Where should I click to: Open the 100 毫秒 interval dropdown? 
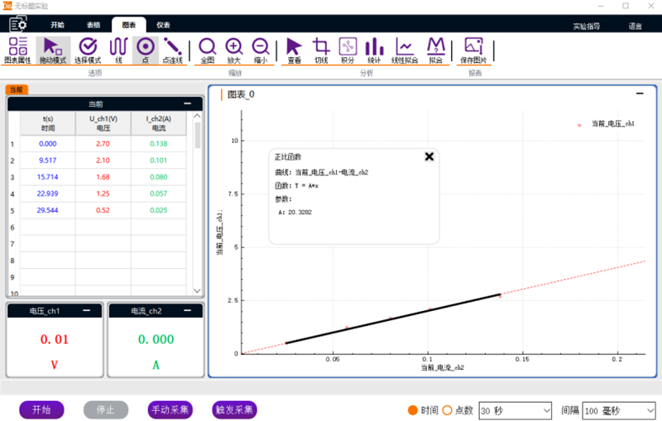pyautogui.click(x=618, y=410)
